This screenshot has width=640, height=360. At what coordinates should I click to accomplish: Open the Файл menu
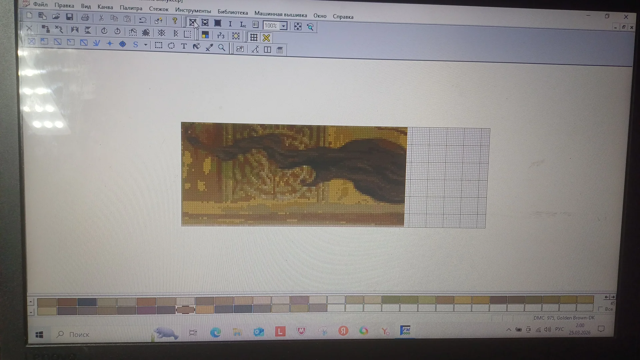[x=40, y=4]
